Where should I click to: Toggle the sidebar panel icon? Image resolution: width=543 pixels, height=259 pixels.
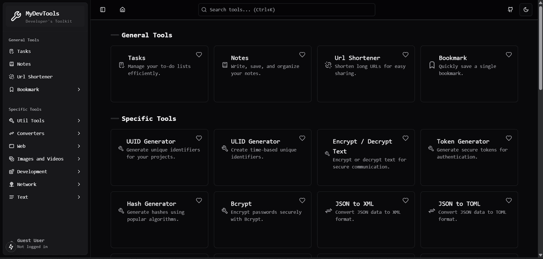point(103,10)
